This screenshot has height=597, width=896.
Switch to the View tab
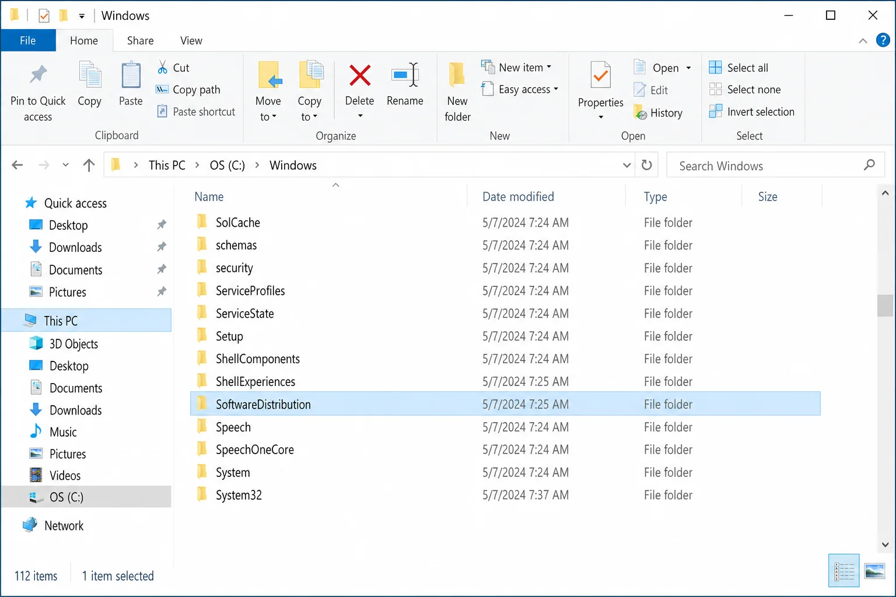coord(191,40)
